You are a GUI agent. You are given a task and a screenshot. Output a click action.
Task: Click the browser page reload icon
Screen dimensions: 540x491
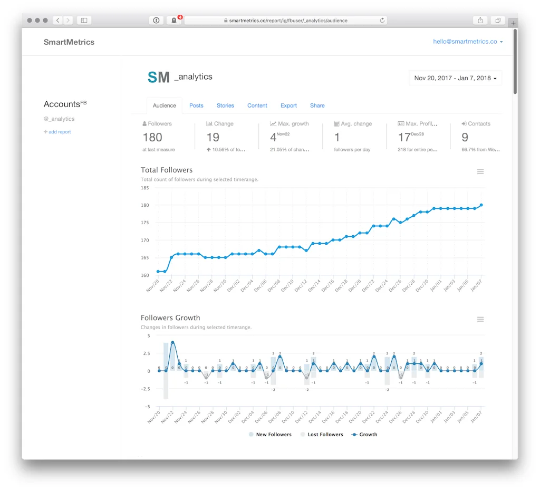pos(382,21)
